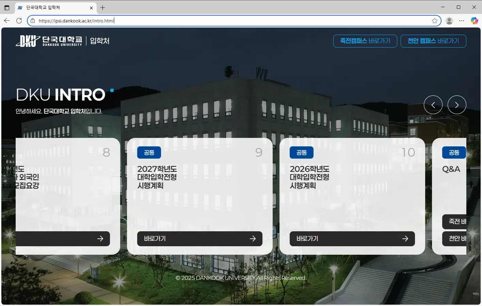Image resolution: width=482 pixels, height=306 pixels.
Task: Open tab actions menu icon
Action: 7,7
